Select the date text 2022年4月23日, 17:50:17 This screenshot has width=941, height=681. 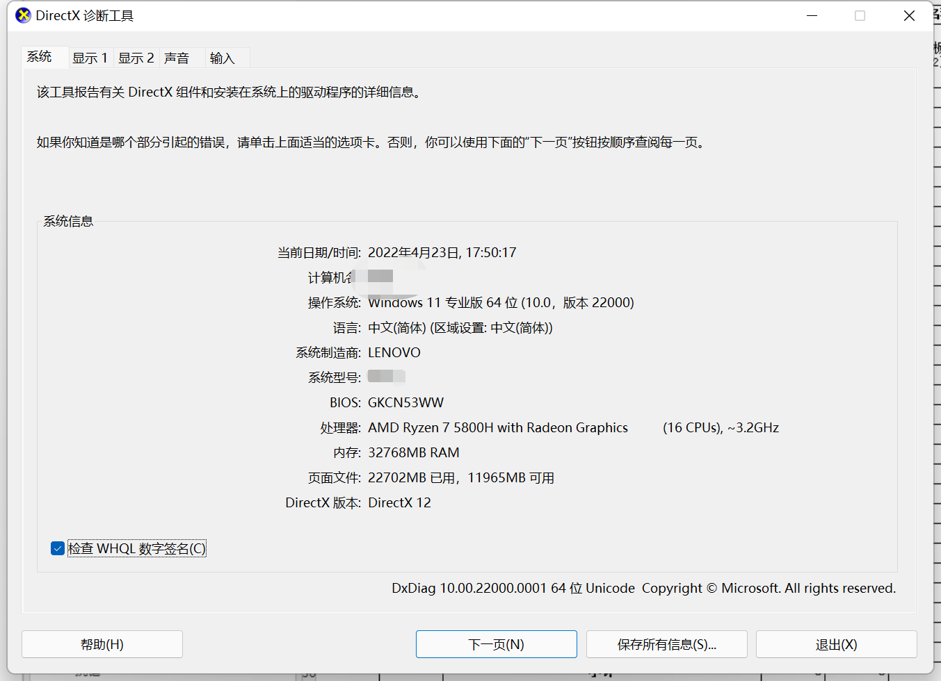point(442,252)
